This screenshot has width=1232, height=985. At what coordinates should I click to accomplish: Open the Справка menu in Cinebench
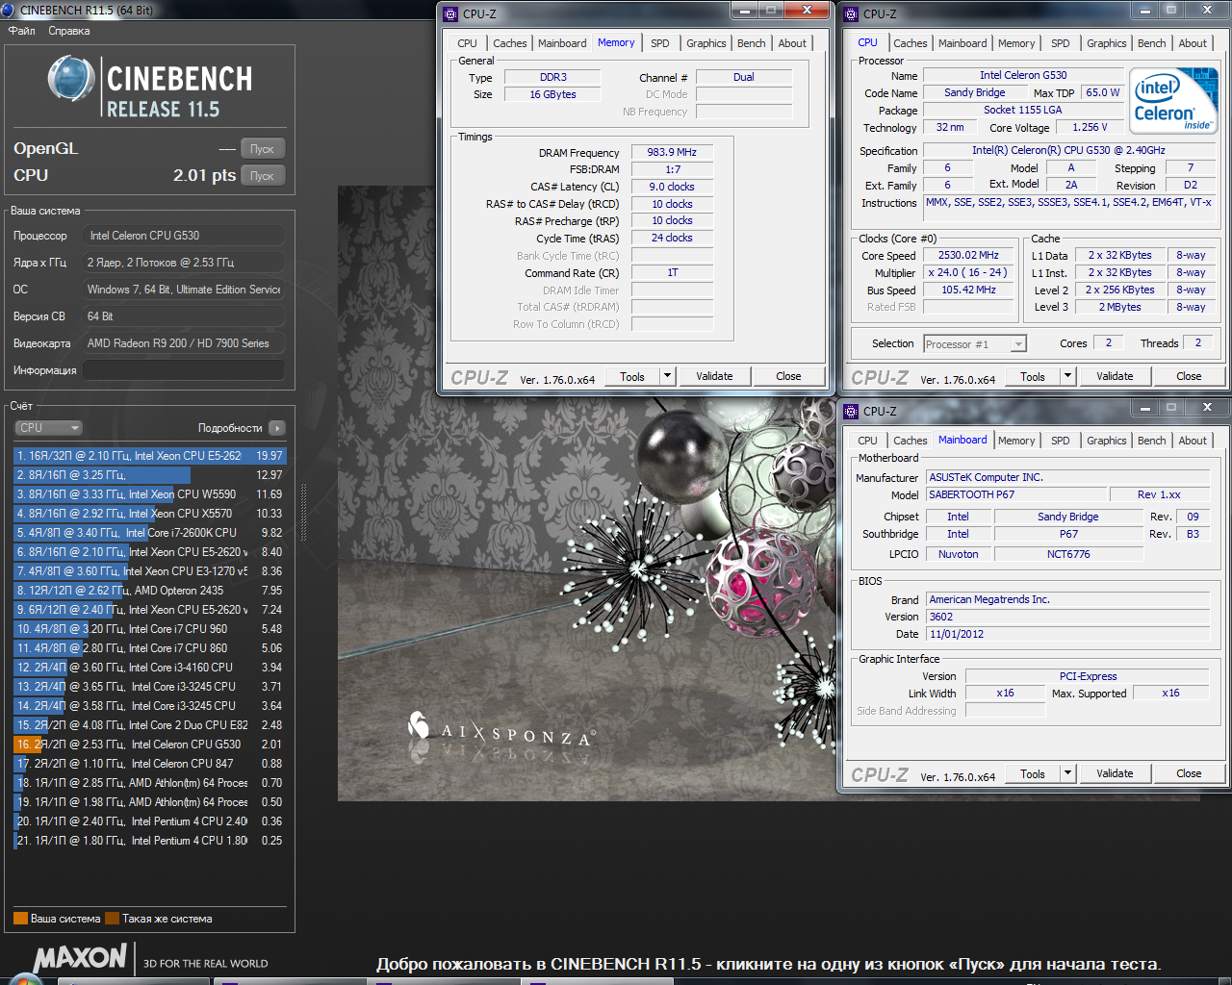pos(69,31)
